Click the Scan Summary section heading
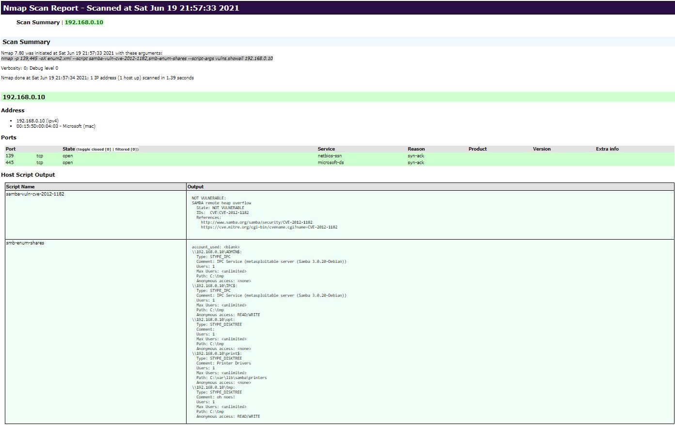 pyautogui.click(x=26, y=42)
